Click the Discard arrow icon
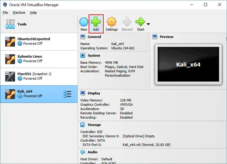The image size is (227, 164). tap(127, 22)
